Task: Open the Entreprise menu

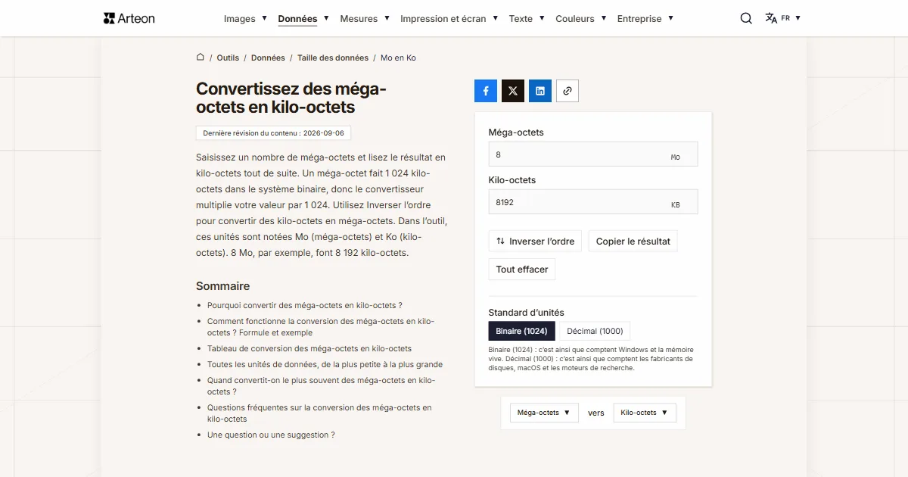Action: click(x=645, y=18)
